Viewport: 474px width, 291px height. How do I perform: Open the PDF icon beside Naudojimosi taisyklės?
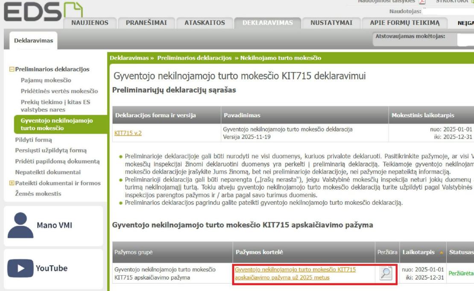[422, 2]
